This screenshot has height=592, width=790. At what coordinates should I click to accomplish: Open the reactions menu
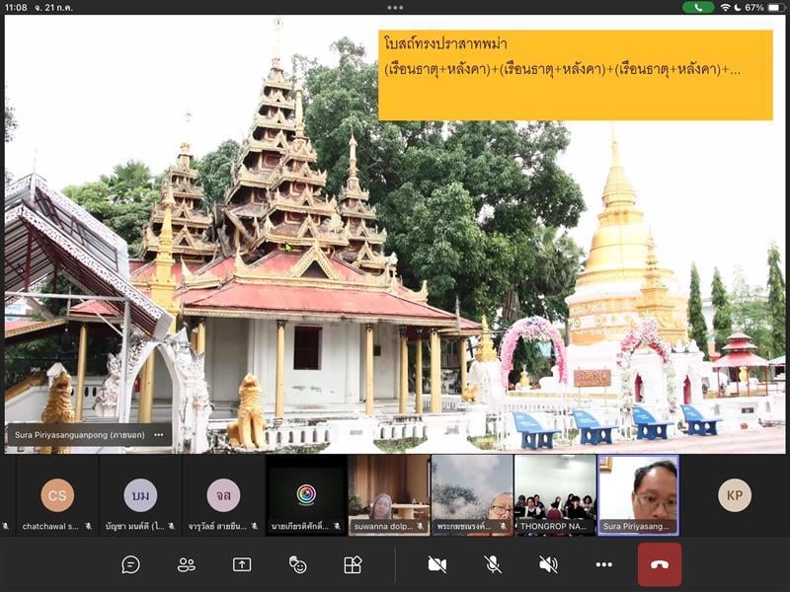[297, 564]
